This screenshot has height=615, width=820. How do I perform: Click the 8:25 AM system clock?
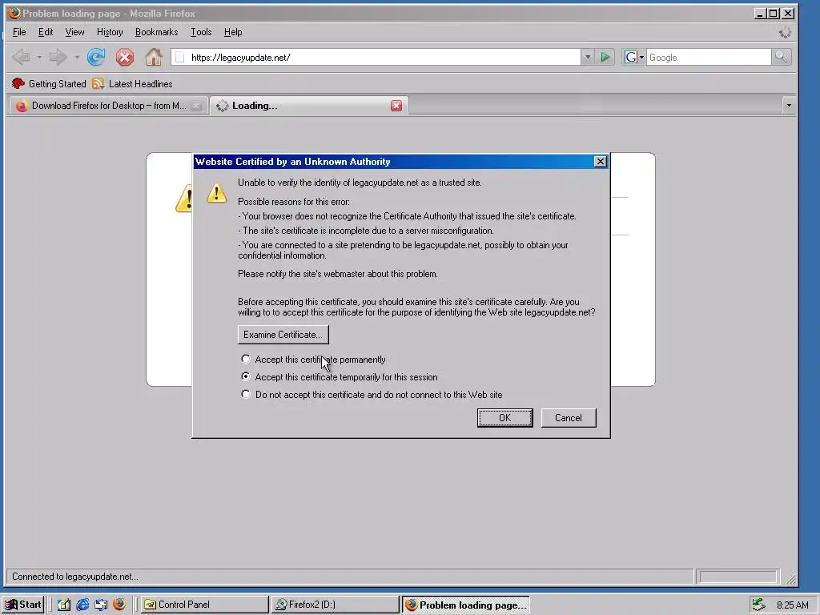coord(792,605)
